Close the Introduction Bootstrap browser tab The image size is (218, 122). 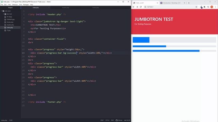[185, 3]
